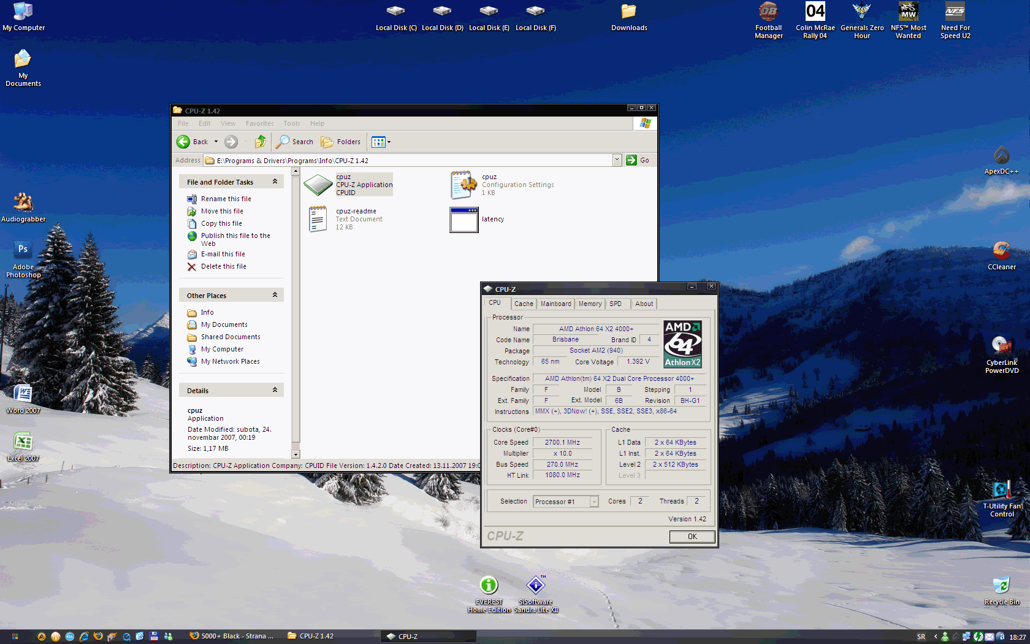
Task: Select the My Computer desktop icon
Action: [x=23, y=17]
